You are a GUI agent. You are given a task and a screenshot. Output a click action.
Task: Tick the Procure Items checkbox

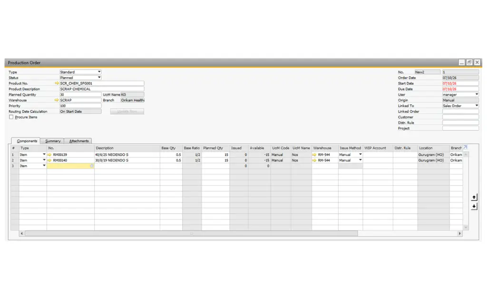coord(11,117)
